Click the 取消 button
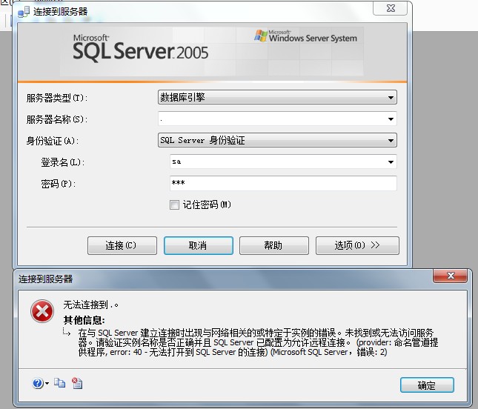Screen dimensions: 478x409 [198, 246]
